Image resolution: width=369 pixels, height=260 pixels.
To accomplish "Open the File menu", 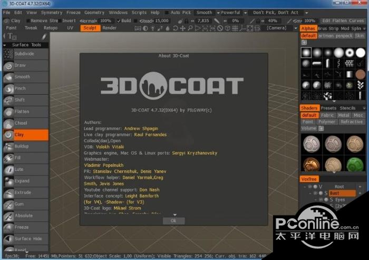I will (6, 13).
